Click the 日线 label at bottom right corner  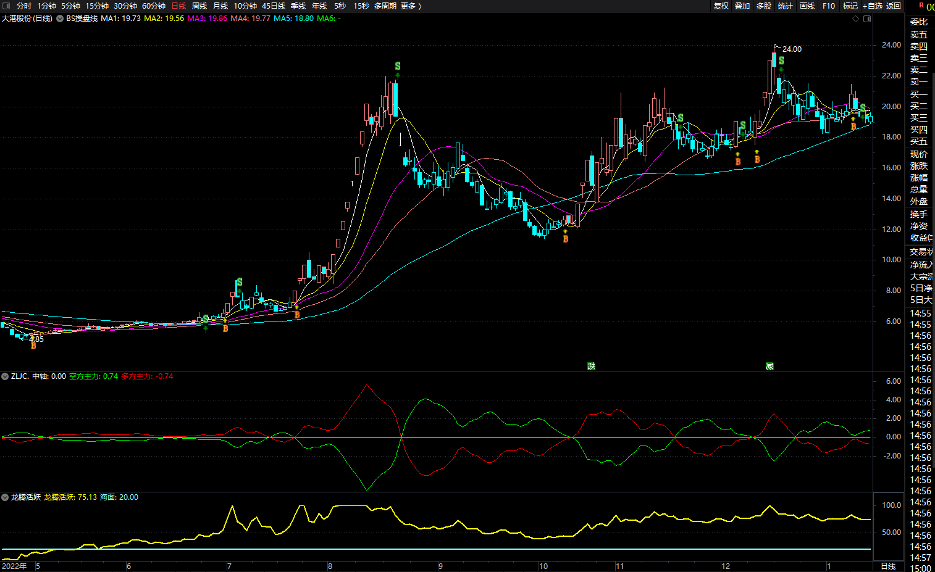888,566
